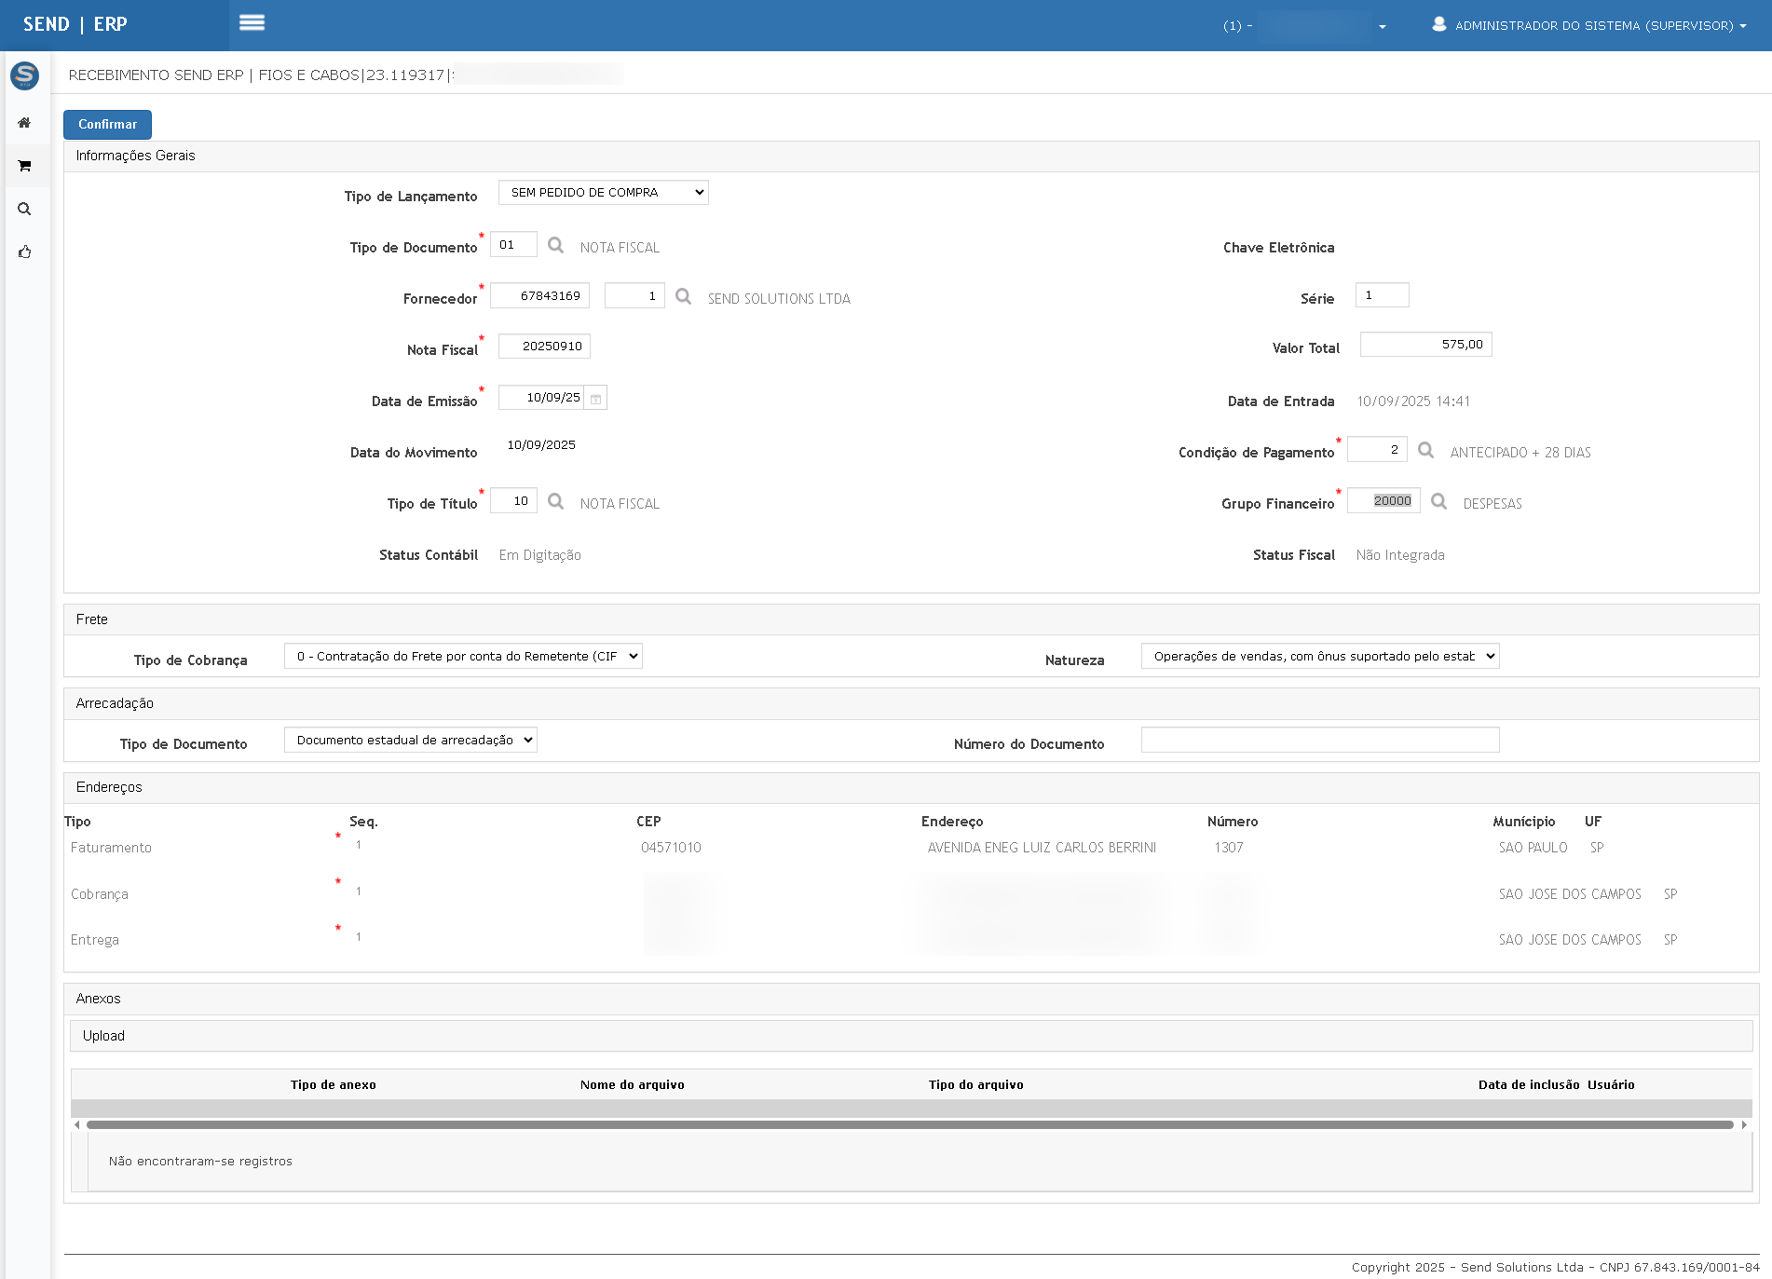Search Condição de Pagamento lookup icon
The image size is (1772, 1279).
pos(1425,450)
